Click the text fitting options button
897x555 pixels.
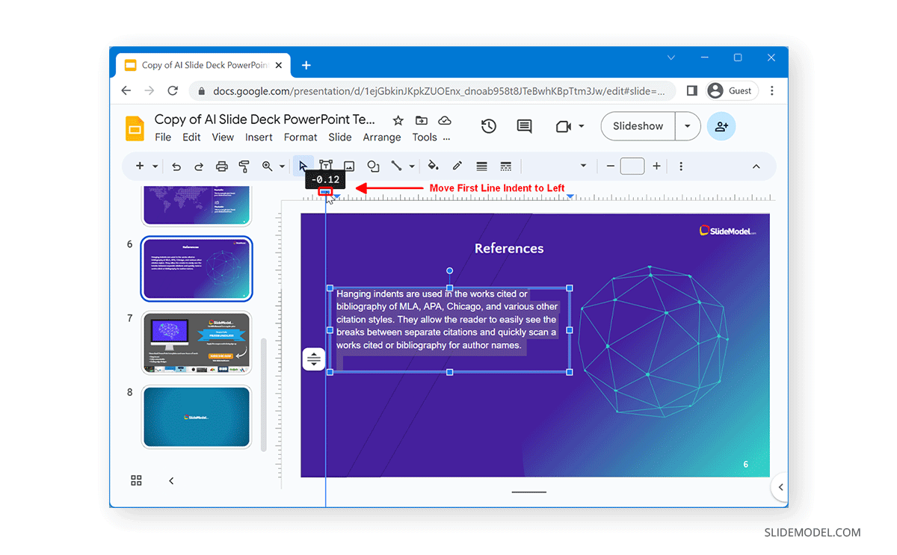[x=314, y=359]
